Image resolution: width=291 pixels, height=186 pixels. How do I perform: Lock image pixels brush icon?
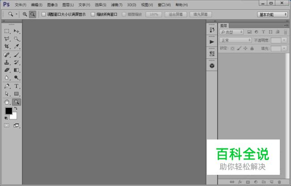point(239,49)
